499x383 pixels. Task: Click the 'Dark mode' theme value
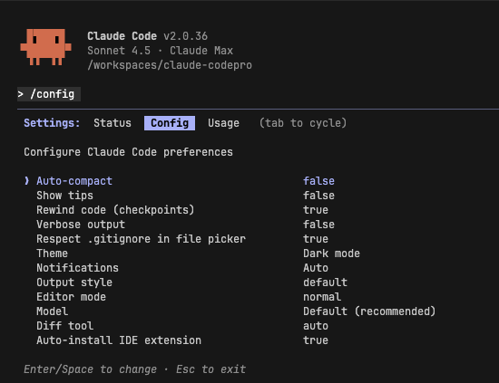tap(331, 254)
